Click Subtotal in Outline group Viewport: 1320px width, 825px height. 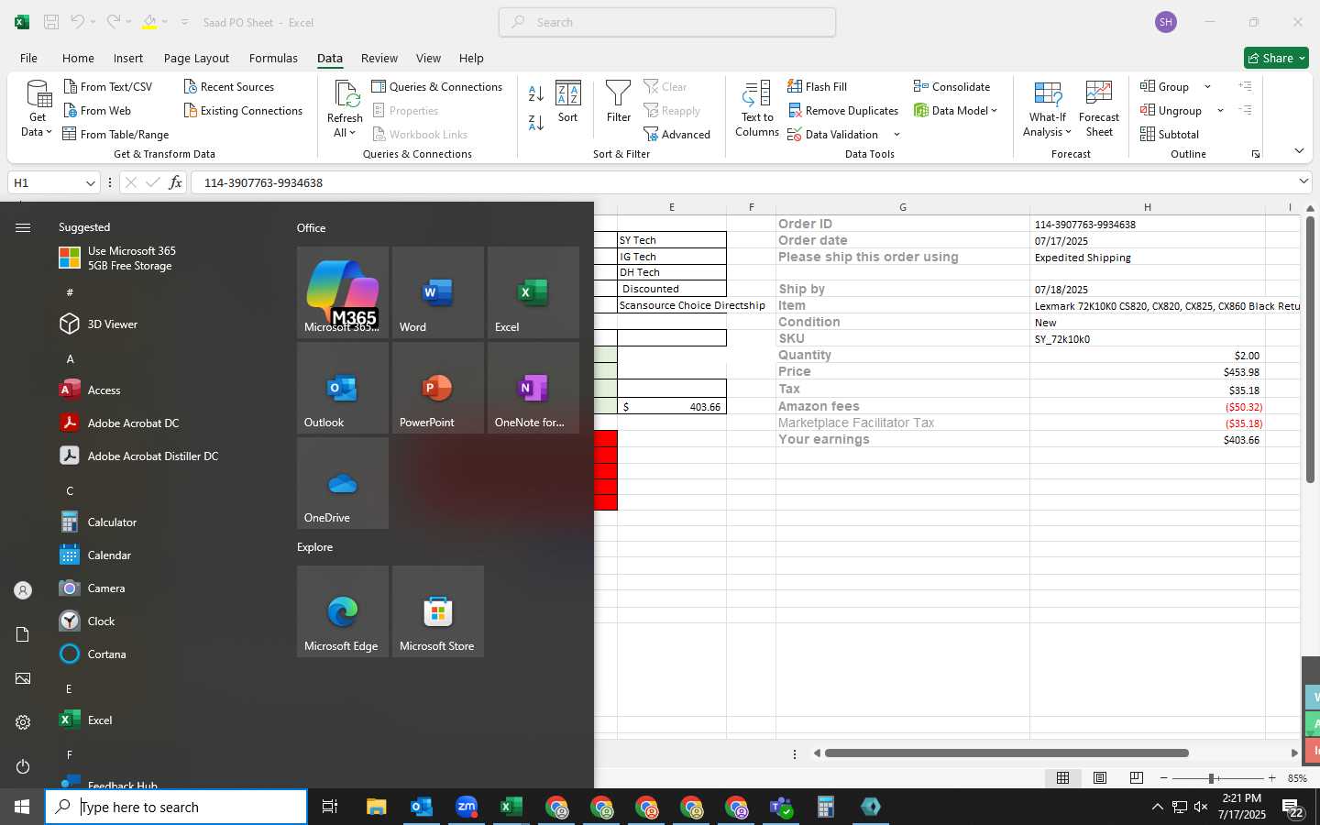[x=1170, y=134]
